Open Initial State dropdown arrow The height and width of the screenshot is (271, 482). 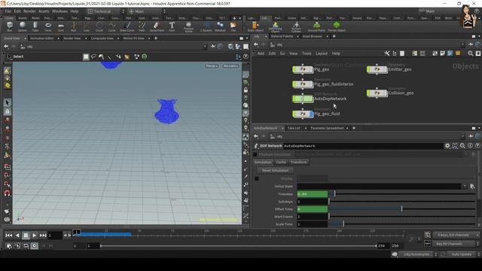(x=465, y=186)
